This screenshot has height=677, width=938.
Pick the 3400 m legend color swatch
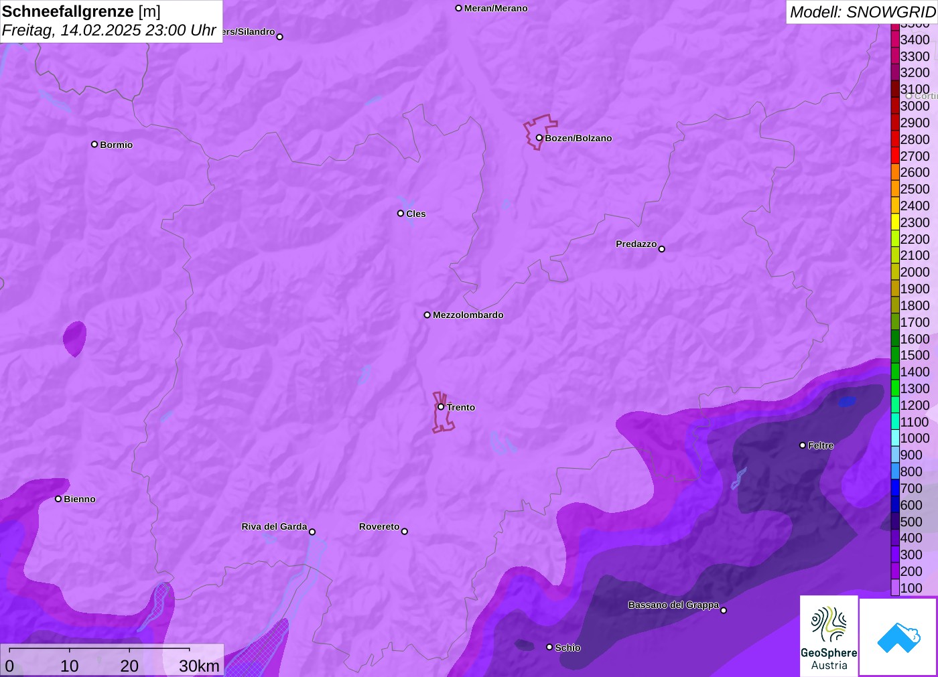(895, 40)
